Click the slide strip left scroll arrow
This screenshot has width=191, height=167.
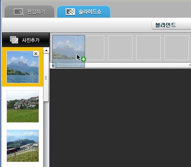point(53,66)
